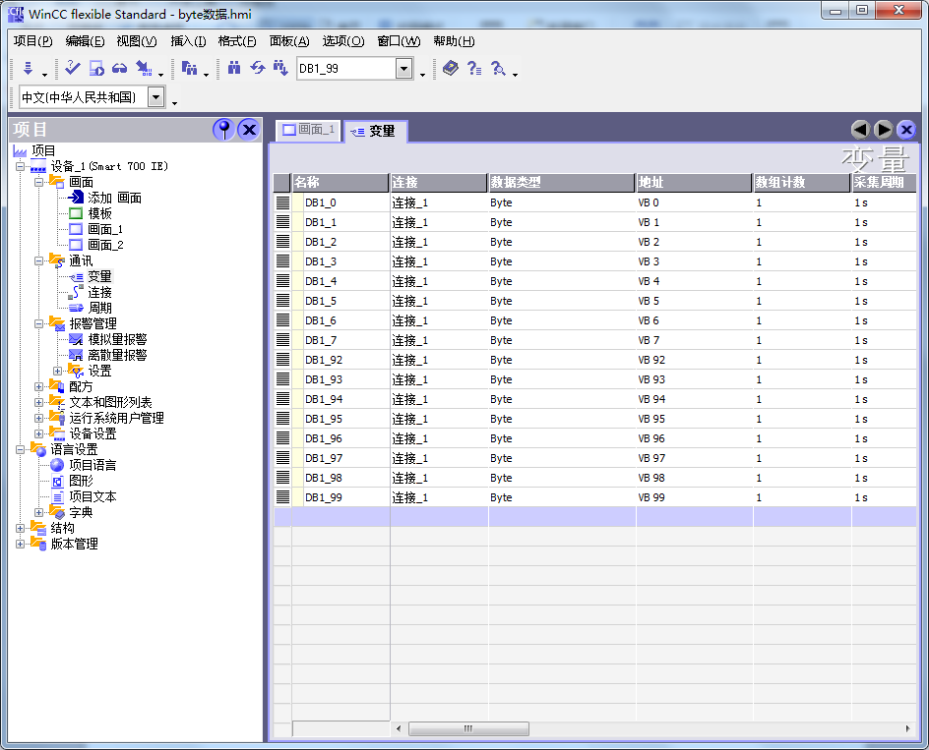929x750 pixels.
Task: Close the project panel with X icon
Action: click(249, 129)
